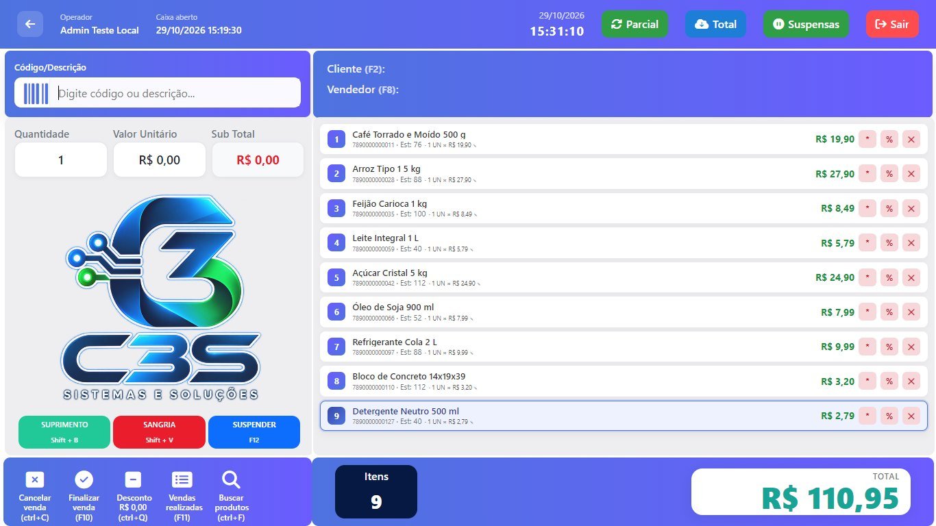The image size is (936, 526).
Task: Remove Refrigerante Cola 2 L item
Action: point(911,347)
